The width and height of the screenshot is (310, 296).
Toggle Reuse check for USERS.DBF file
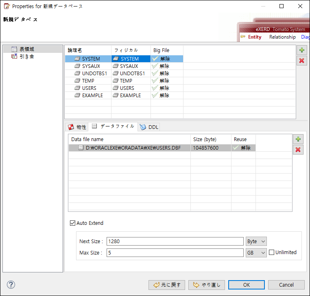click(x=236, y=148)
